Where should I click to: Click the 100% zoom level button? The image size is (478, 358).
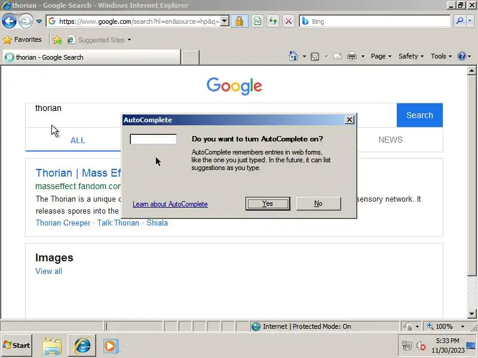coord(440,326)
